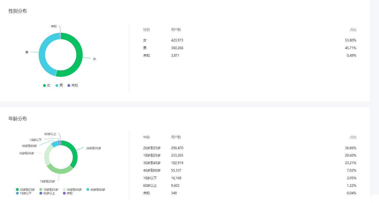Select the 423,973 user count for 女
The height and width of the screenshot is (203, 379).
click(x=177, y=40)
